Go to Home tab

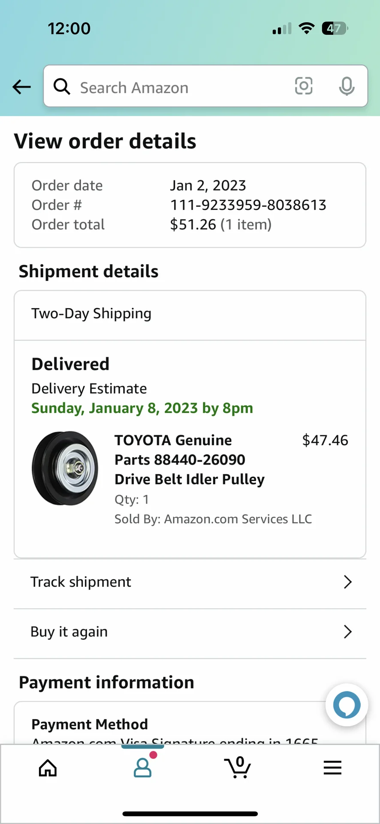[x=48, y=768]
